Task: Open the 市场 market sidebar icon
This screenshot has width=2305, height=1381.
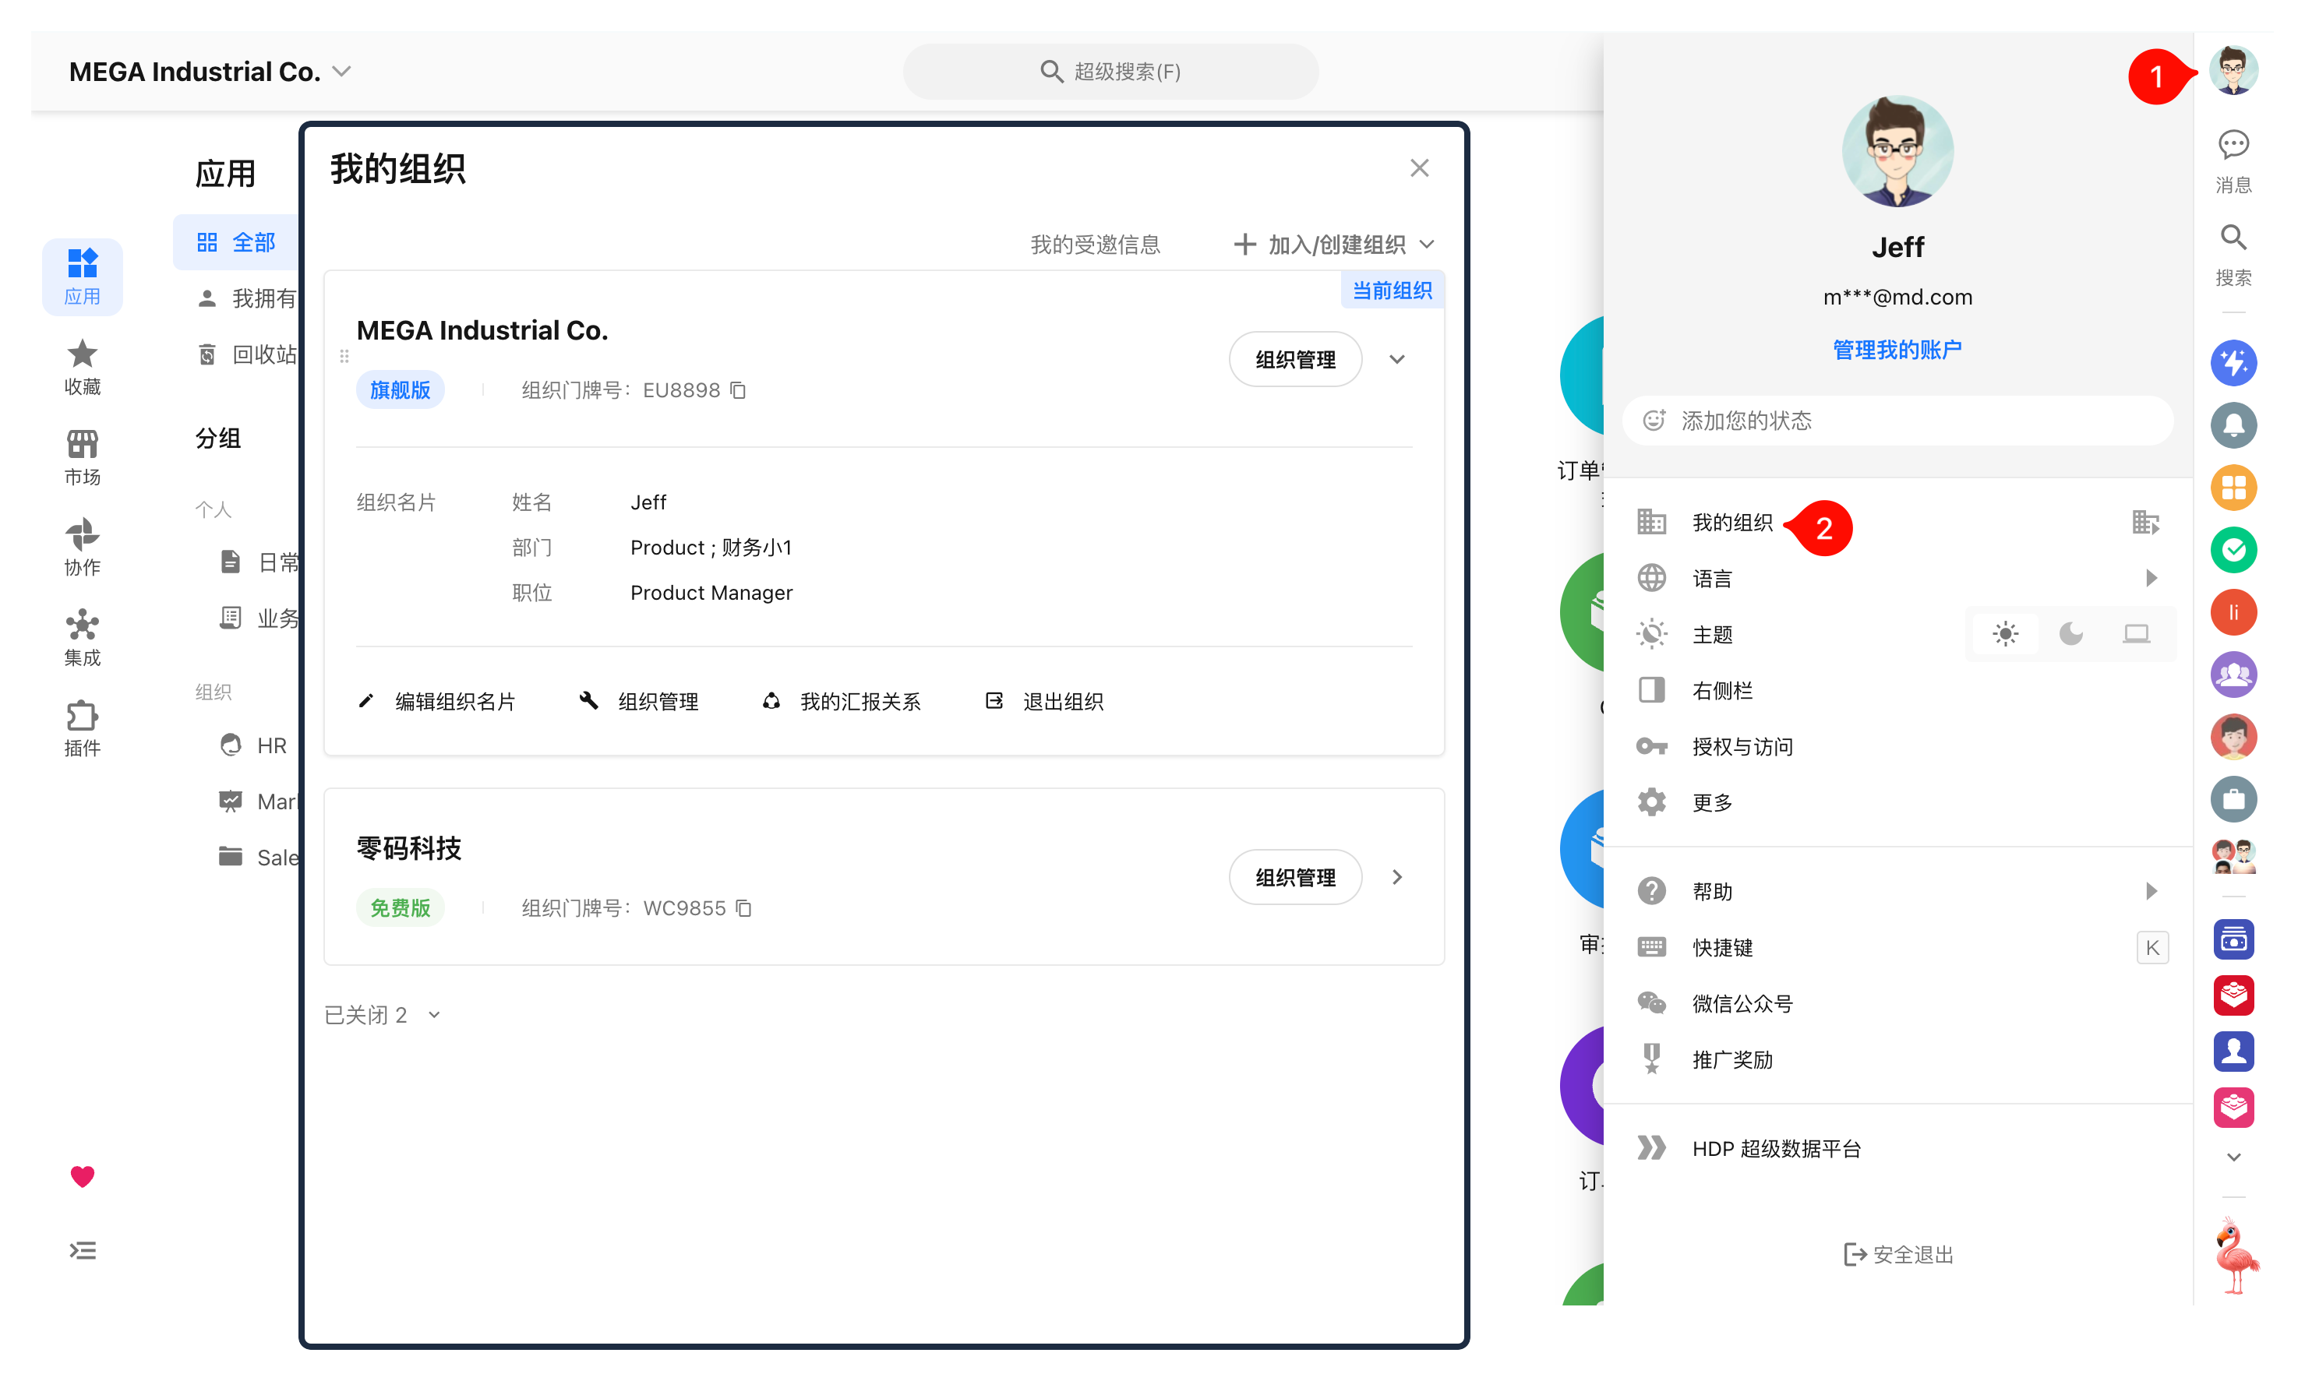Action: pos(82,457)
